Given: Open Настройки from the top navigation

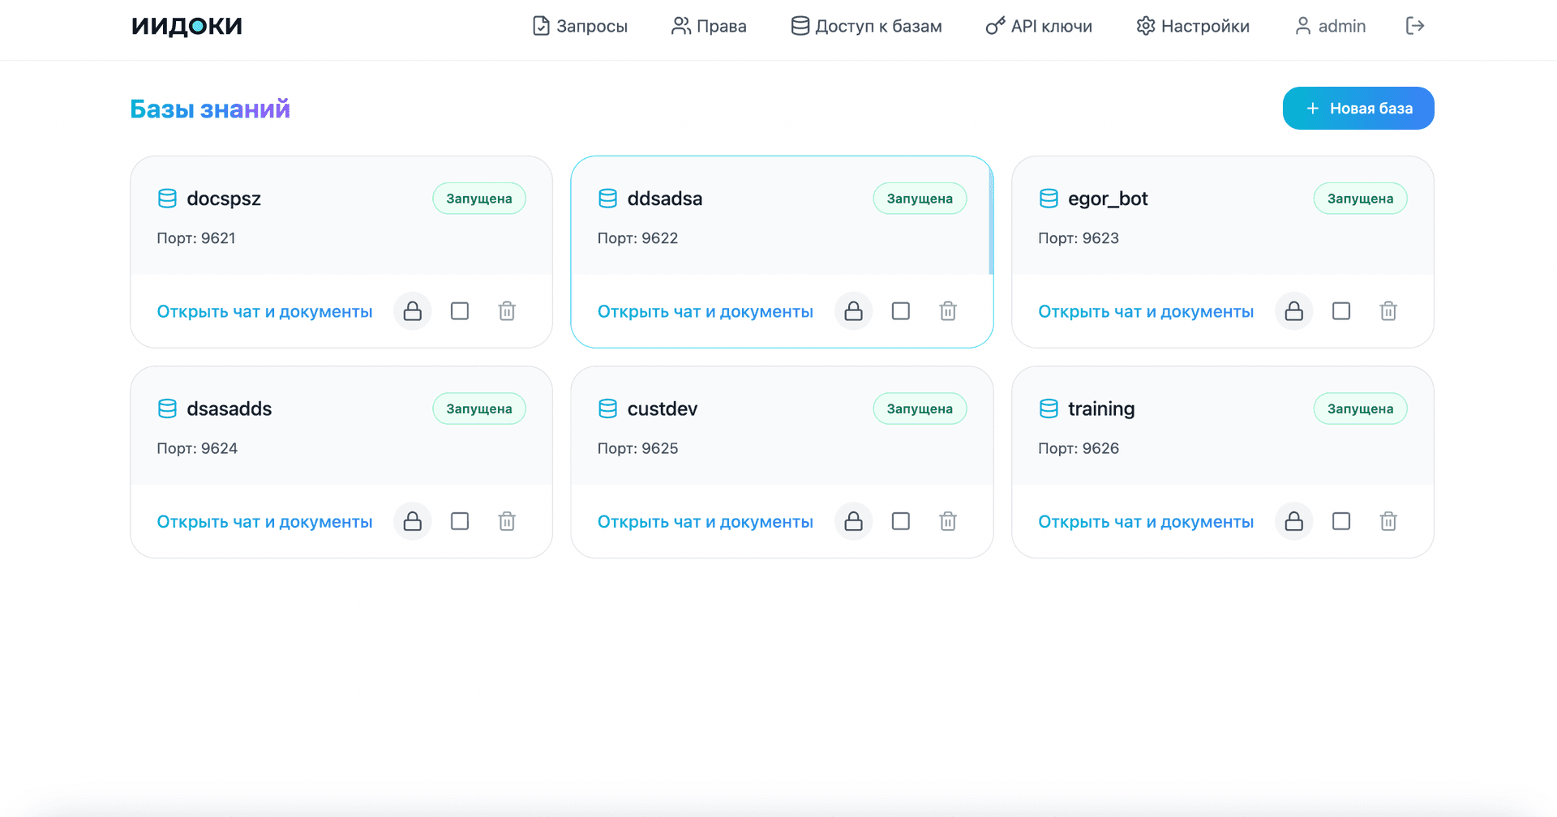Looking at the screenshot, I should coord(1193,26).
